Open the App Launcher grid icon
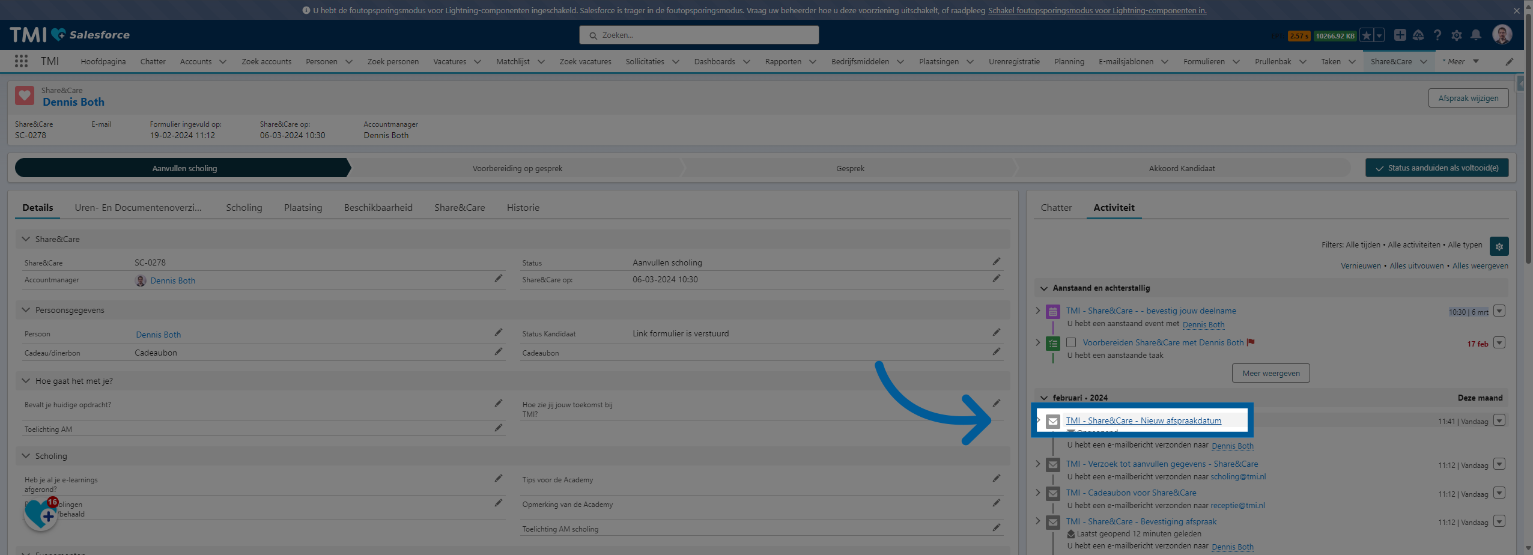1533x555 pixels. (x=21, y=61)
